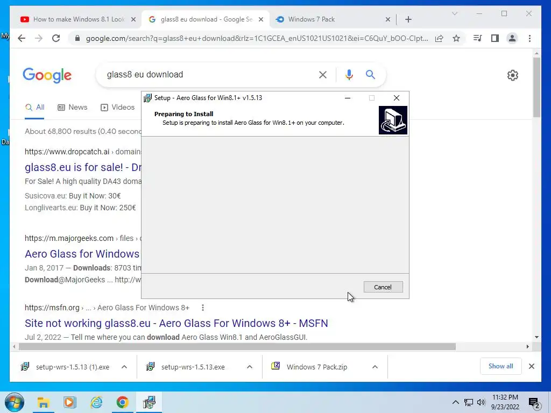551x413 pixels.
Task: Expand options for the setup-wrs-1.5.13.exe download
Action: (250, 367)
